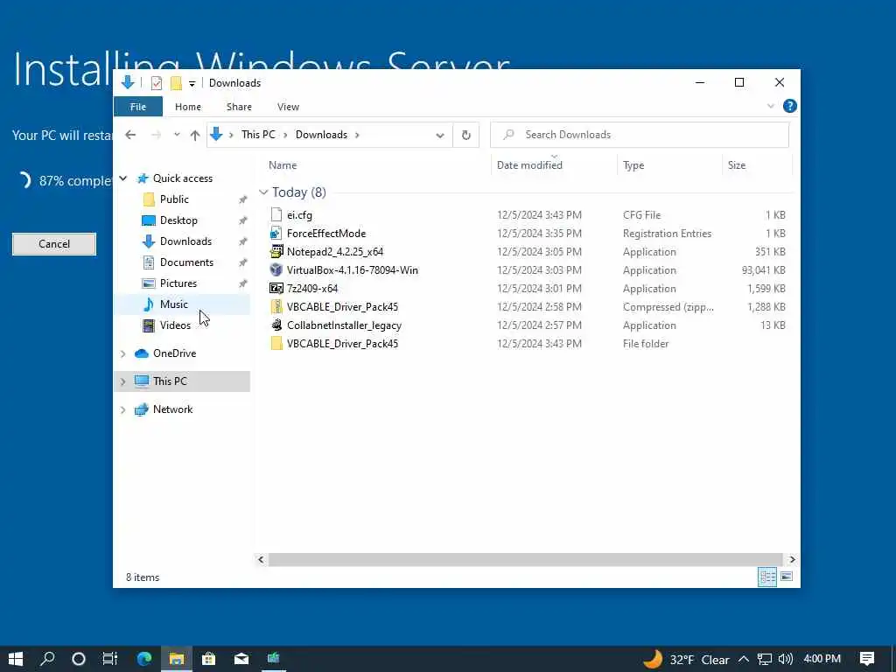The image size is (896, 672).
Task: Switch to File Explorer taskbar button
Action: [x=177, y=659]
